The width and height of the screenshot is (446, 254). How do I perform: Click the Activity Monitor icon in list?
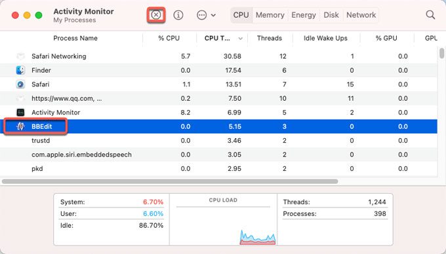tap(20, 113)
